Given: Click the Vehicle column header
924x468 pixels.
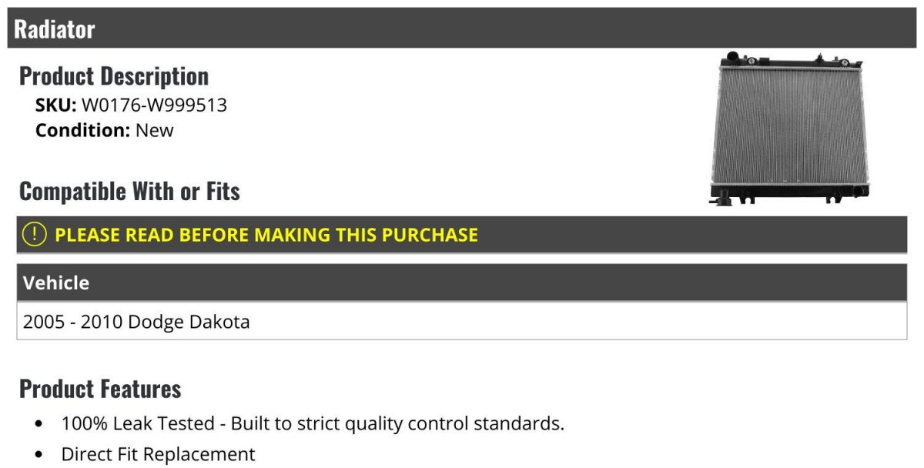Looking at the screenshot, I should pyautogui.click(x=56, y=282).
